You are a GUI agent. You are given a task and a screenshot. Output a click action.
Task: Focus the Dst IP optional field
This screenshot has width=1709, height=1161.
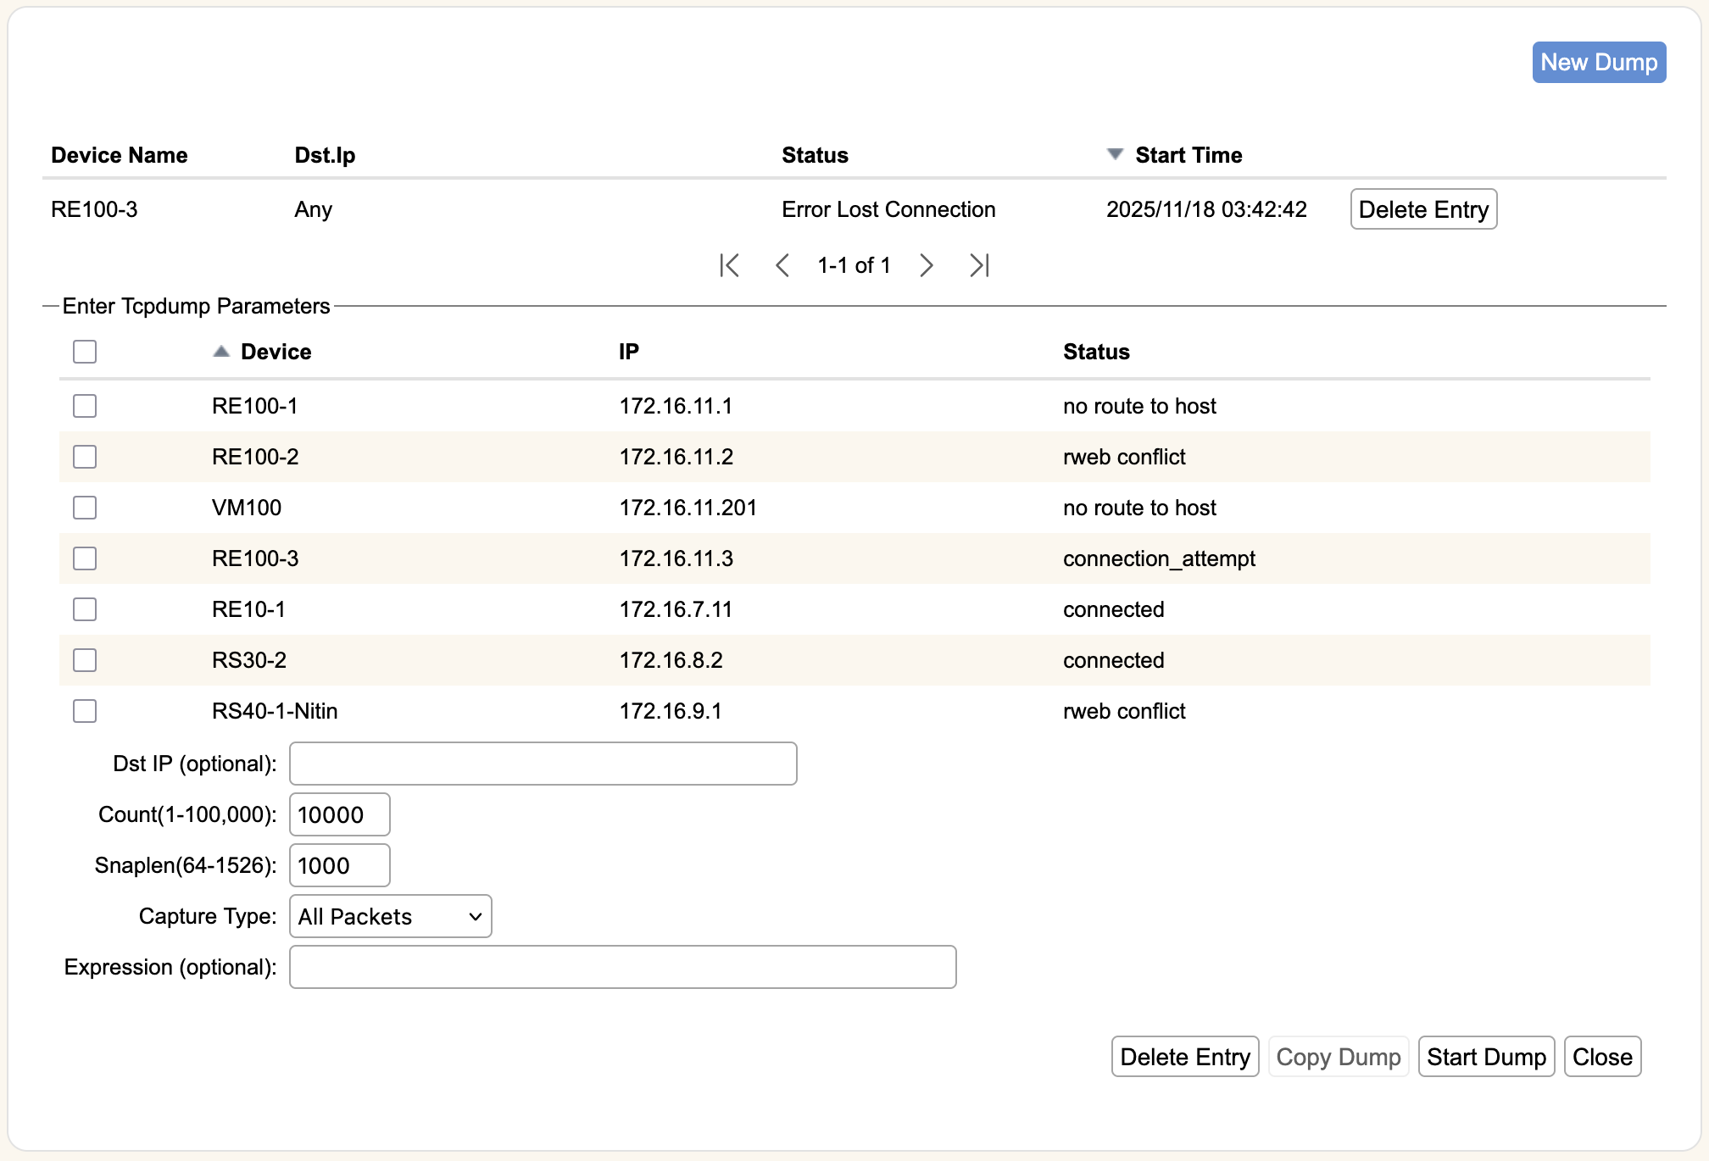543,764
